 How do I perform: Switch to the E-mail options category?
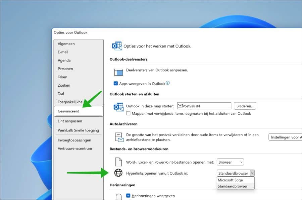pos(63,52)
